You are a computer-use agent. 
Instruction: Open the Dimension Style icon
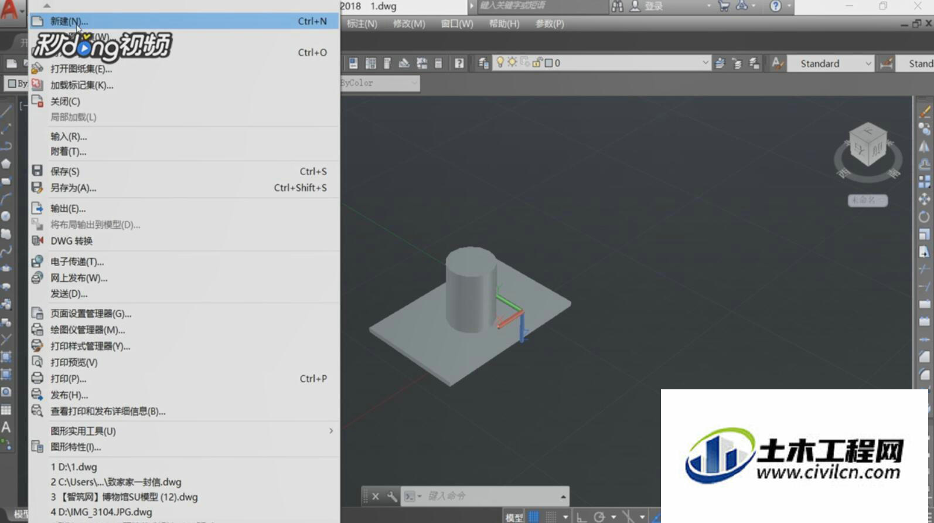[x=887, y=63]
